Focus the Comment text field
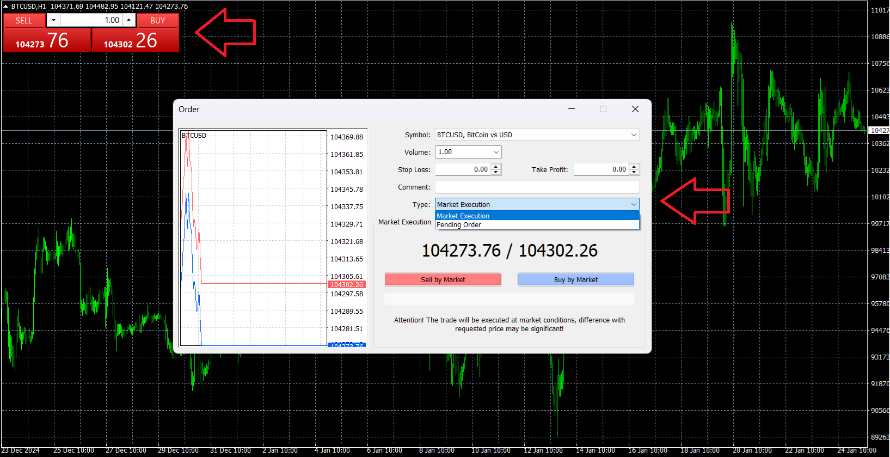The image size is (890, 457). click(x=537, y=187)
